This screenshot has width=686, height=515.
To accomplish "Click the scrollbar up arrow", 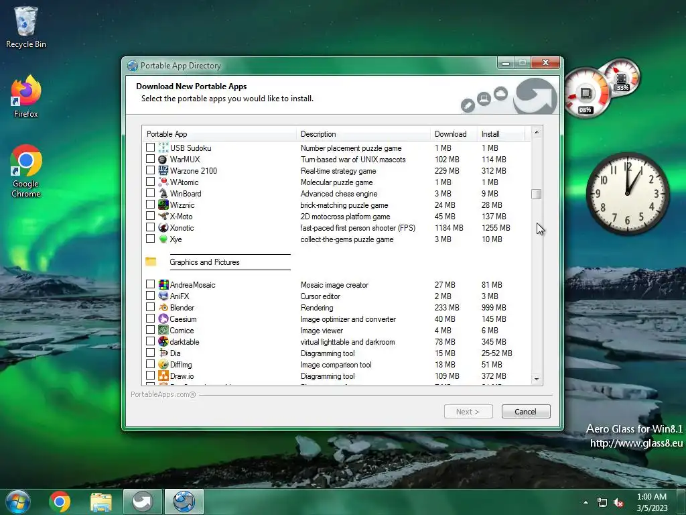I will [537, 132].
